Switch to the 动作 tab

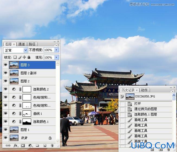pyautogui.click(x=144, y=90)
